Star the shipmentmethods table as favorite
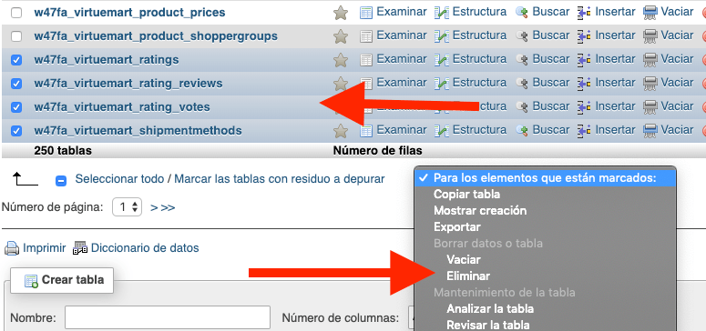The image size is (706, 331). click(341, 131)
